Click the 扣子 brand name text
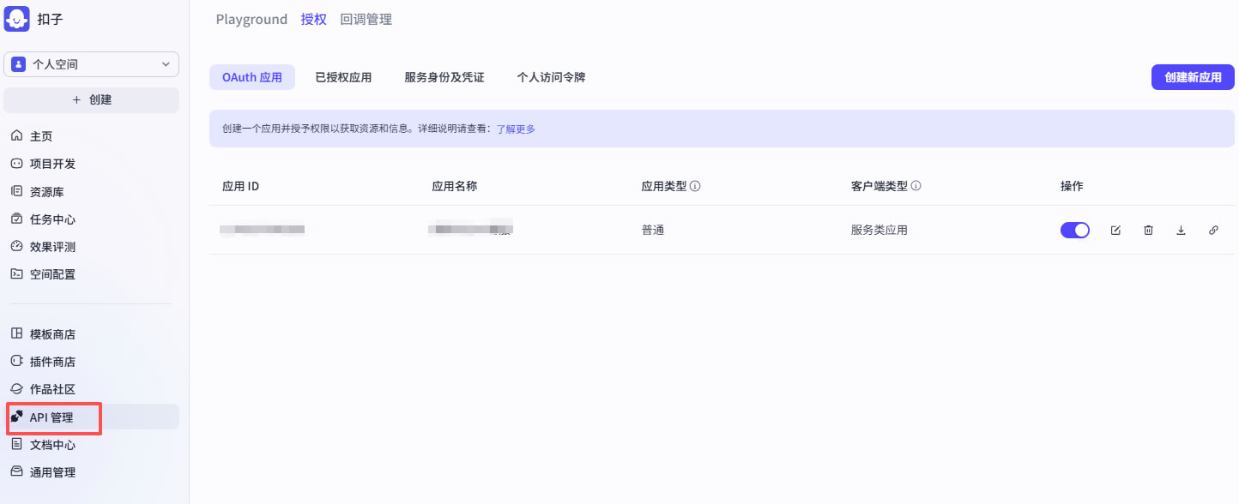 click(50, 19)
